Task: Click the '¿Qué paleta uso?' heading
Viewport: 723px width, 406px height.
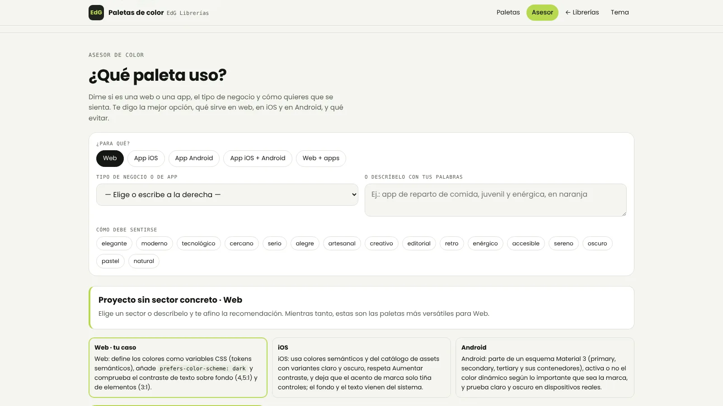Action: [x=158, y=75]
